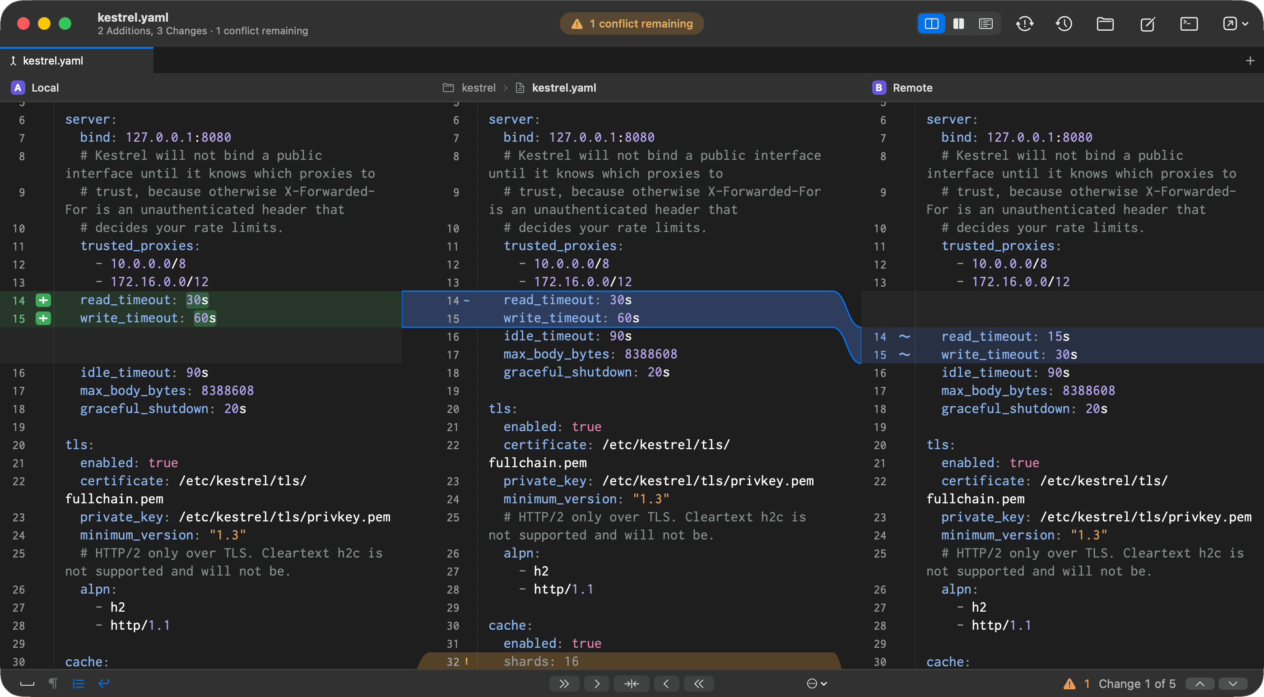Toggle the line numbers list button
The height and width of the screenshot is (697, 1264).
point(79,683)
